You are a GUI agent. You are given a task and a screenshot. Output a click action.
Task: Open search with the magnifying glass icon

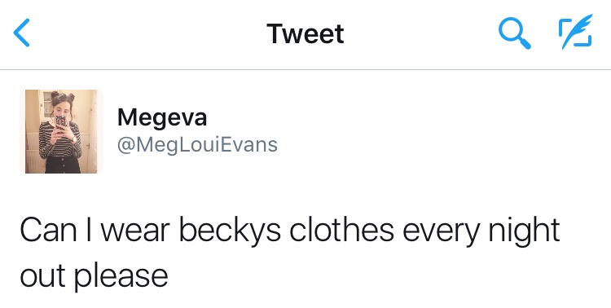tap(514, 34)
